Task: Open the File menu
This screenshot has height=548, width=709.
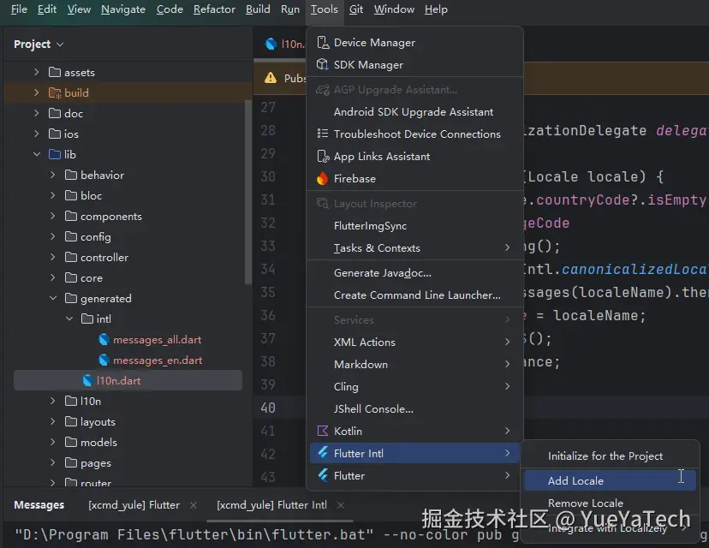Action: [19, 9]
